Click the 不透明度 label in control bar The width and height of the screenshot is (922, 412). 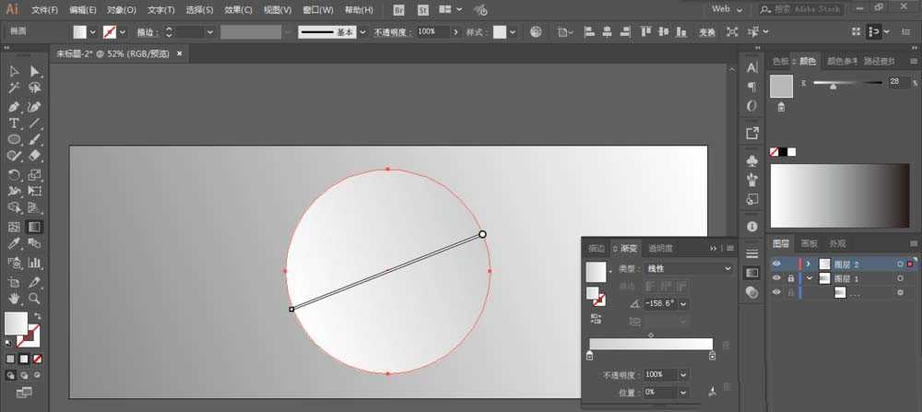tap(390, 32)
